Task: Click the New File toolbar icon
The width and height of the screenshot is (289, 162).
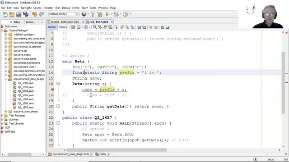Action: click(5, 14)
